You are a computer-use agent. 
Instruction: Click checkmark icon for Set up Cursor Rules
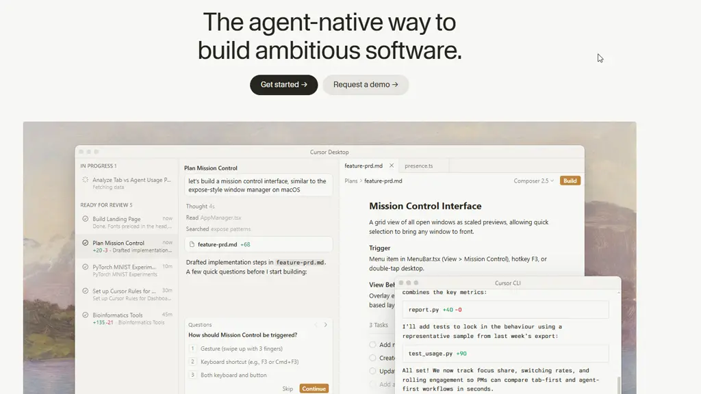click(86, 291)
